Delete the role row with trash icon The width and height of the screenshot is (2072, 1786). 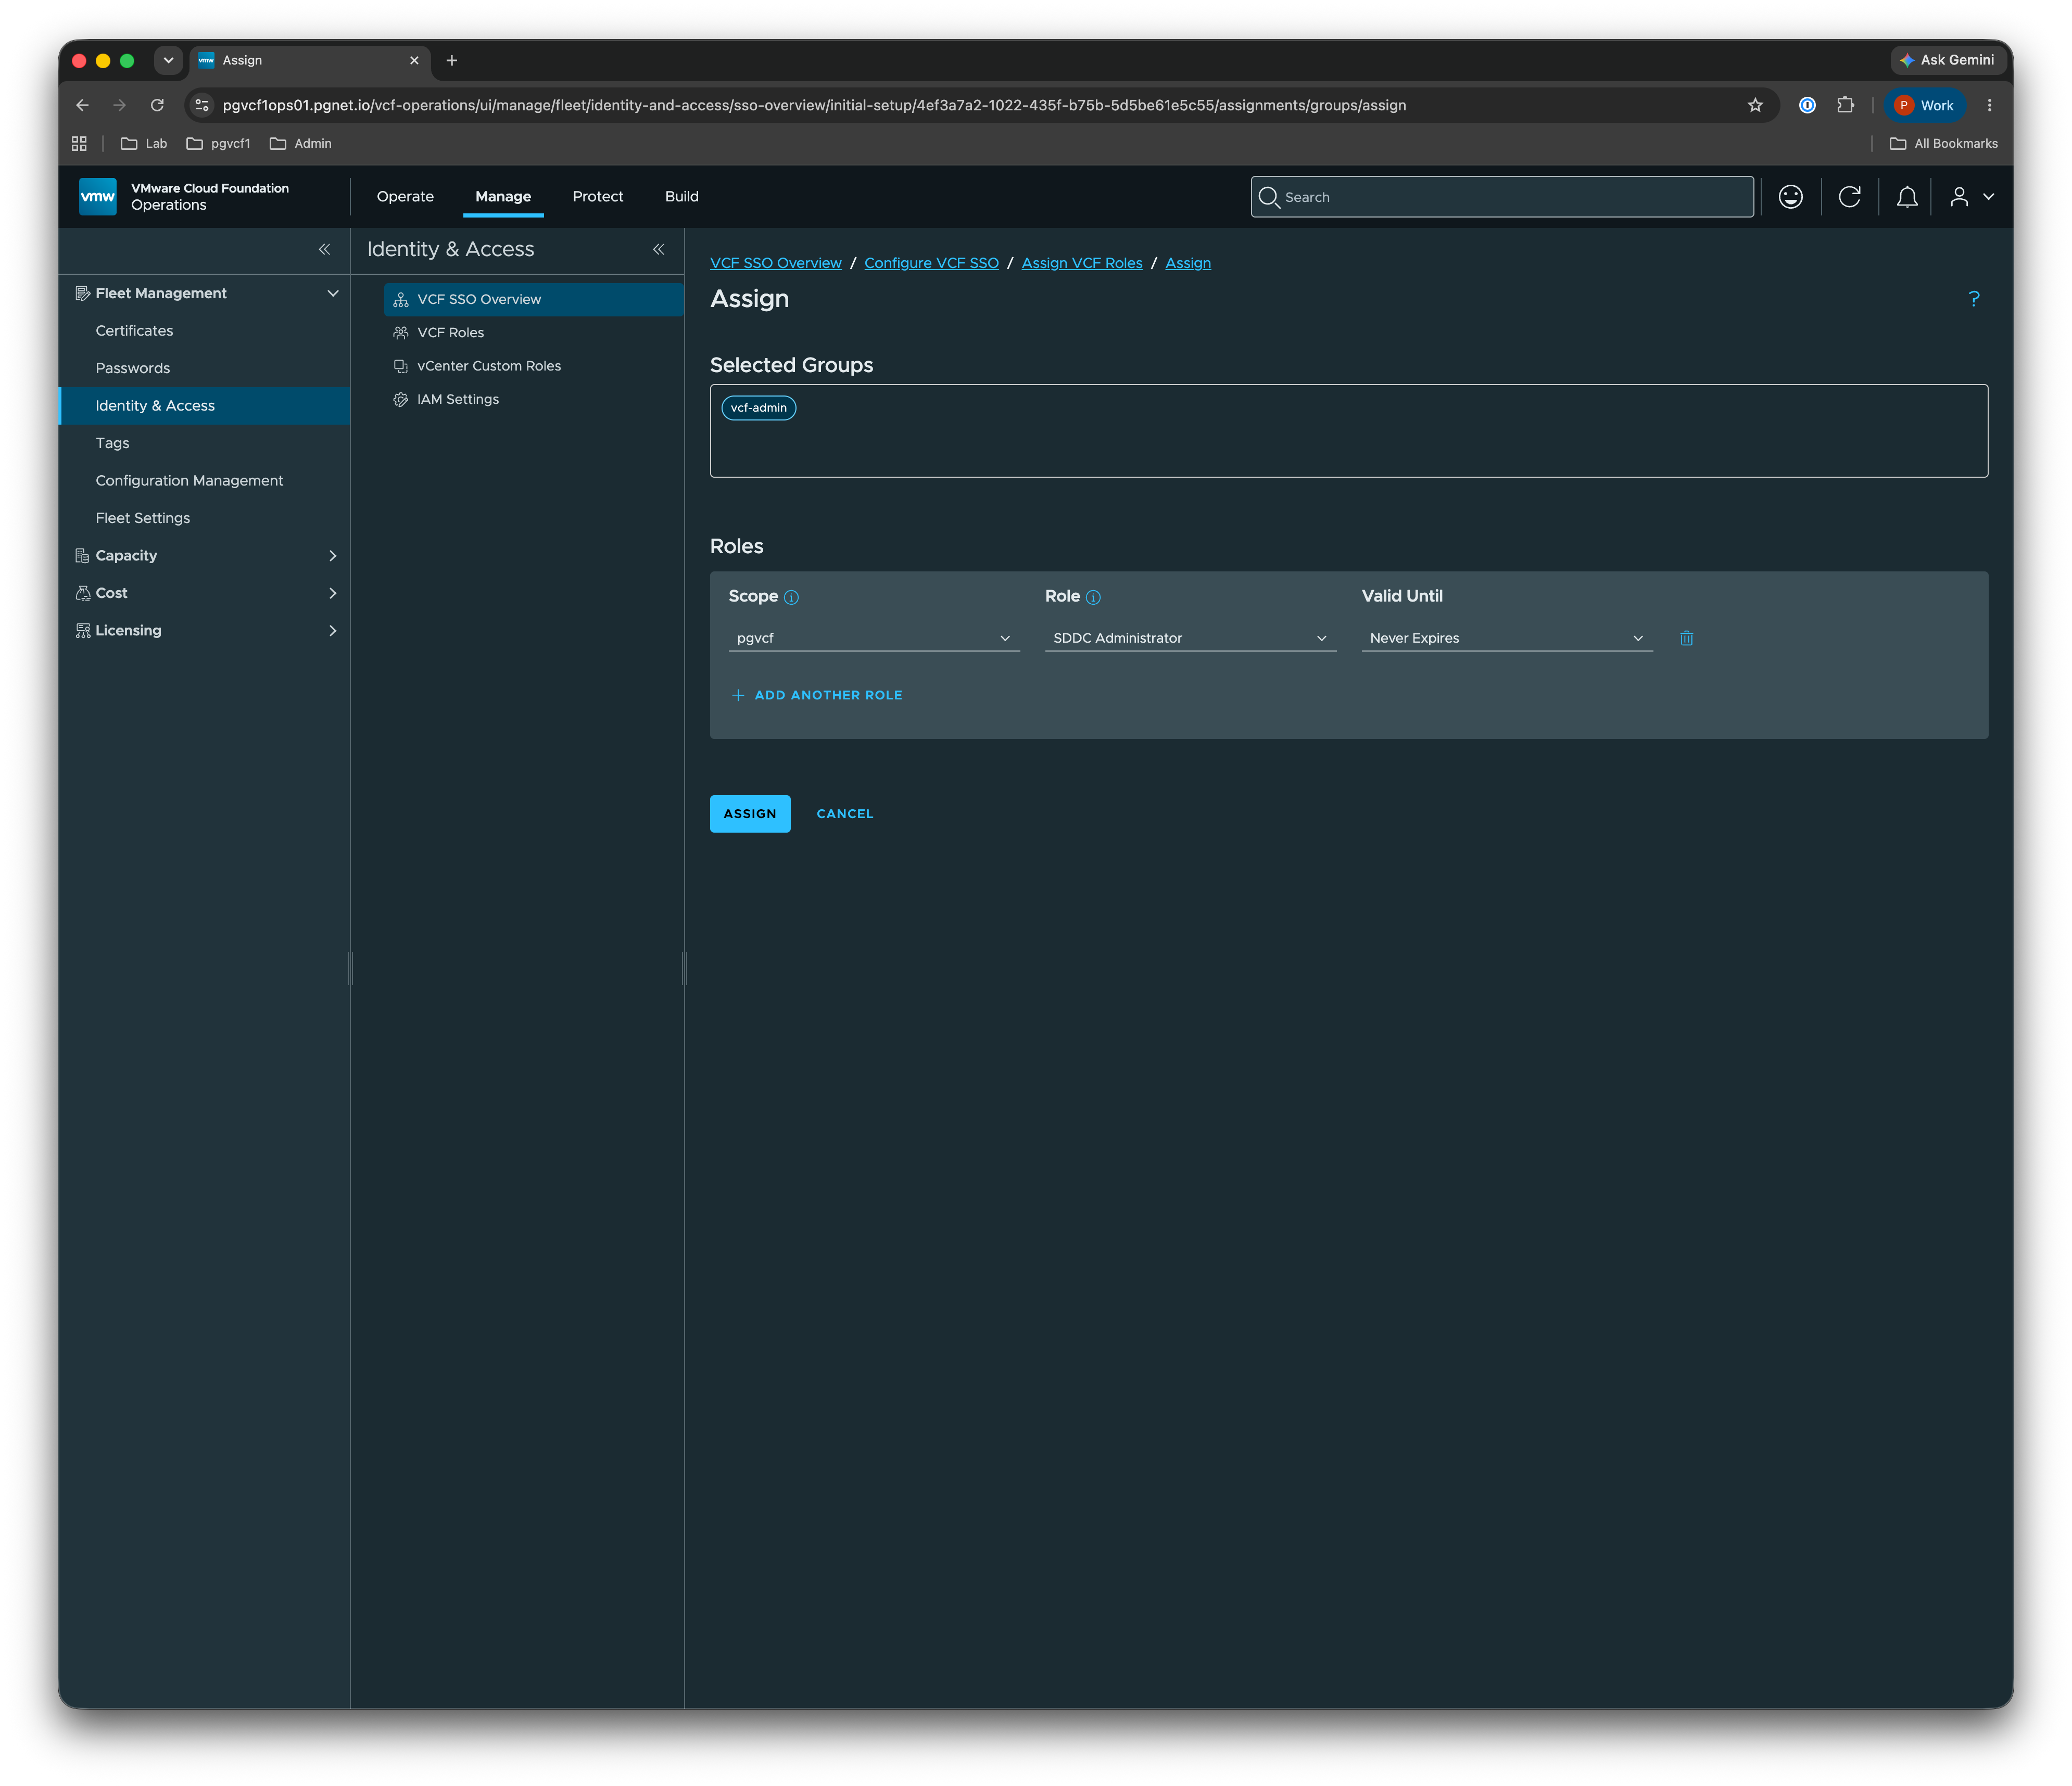point(1686,637)
